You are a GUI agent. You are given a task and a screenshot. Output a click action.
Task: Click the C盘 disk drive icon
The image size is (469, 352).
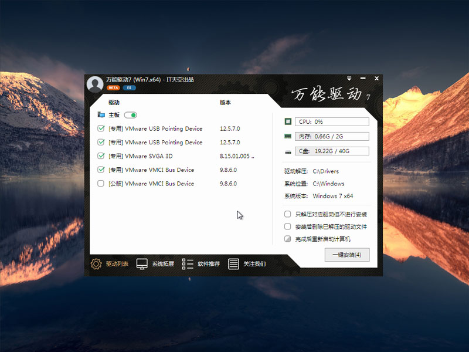(x=288, y=152)
